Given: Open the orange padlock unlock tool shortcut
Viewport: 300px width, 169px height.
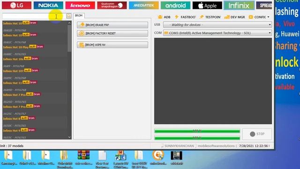Looking at the screenshot, I should [x=158, y=158].
